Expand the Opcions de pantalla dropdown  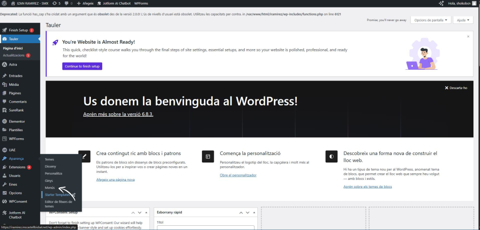(431, 20)
